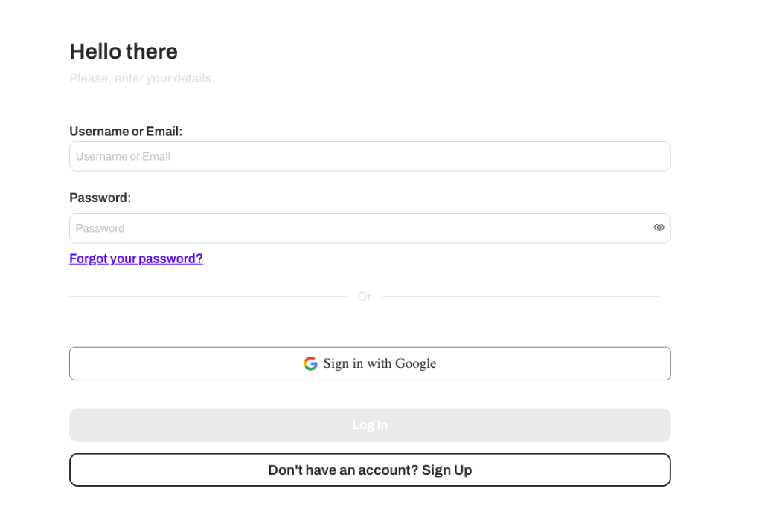Click the "Username or Email" placeholder text
762x509 pixels.
pos(123,156)
